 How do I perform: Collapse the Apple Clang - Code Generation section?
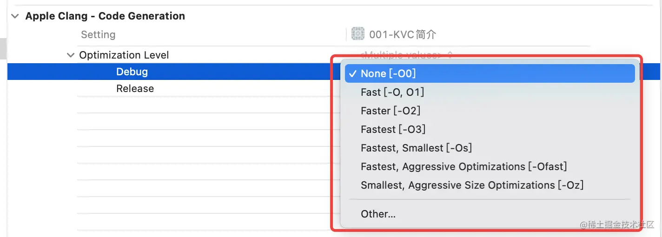15,16
